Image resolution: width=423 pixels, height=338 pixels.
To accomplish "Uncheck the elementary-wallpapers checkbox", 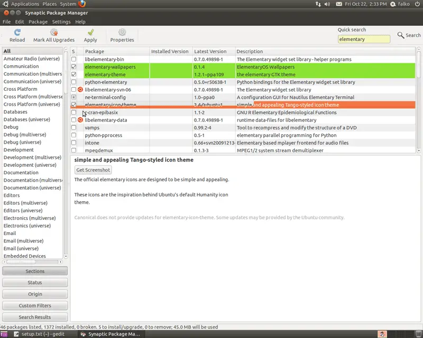I will [x=73, y=67].
